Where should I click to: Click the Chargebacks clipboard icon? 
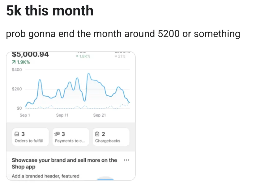(97, 134)
